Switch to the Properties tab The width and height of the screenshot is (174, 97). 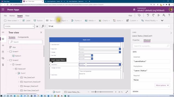point(136,40)
